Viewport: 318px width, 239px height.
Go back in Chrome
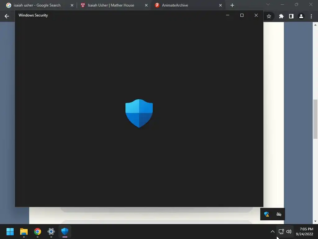tap(7, 16)
